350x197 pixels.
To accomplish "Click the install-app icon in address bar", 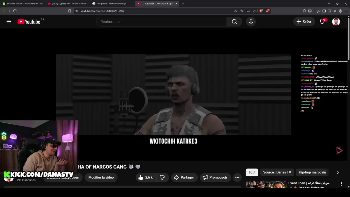I will pyautogui.click(x=248, y=11).
